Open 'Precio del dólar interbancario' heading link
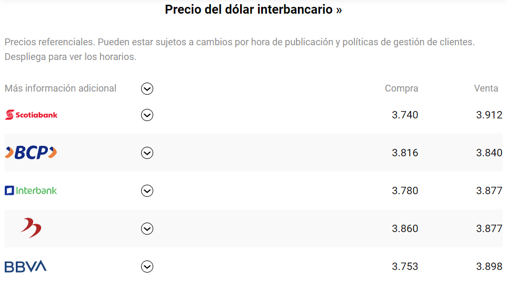Viewport: 507px width, 281px height. tap(253, 9)
